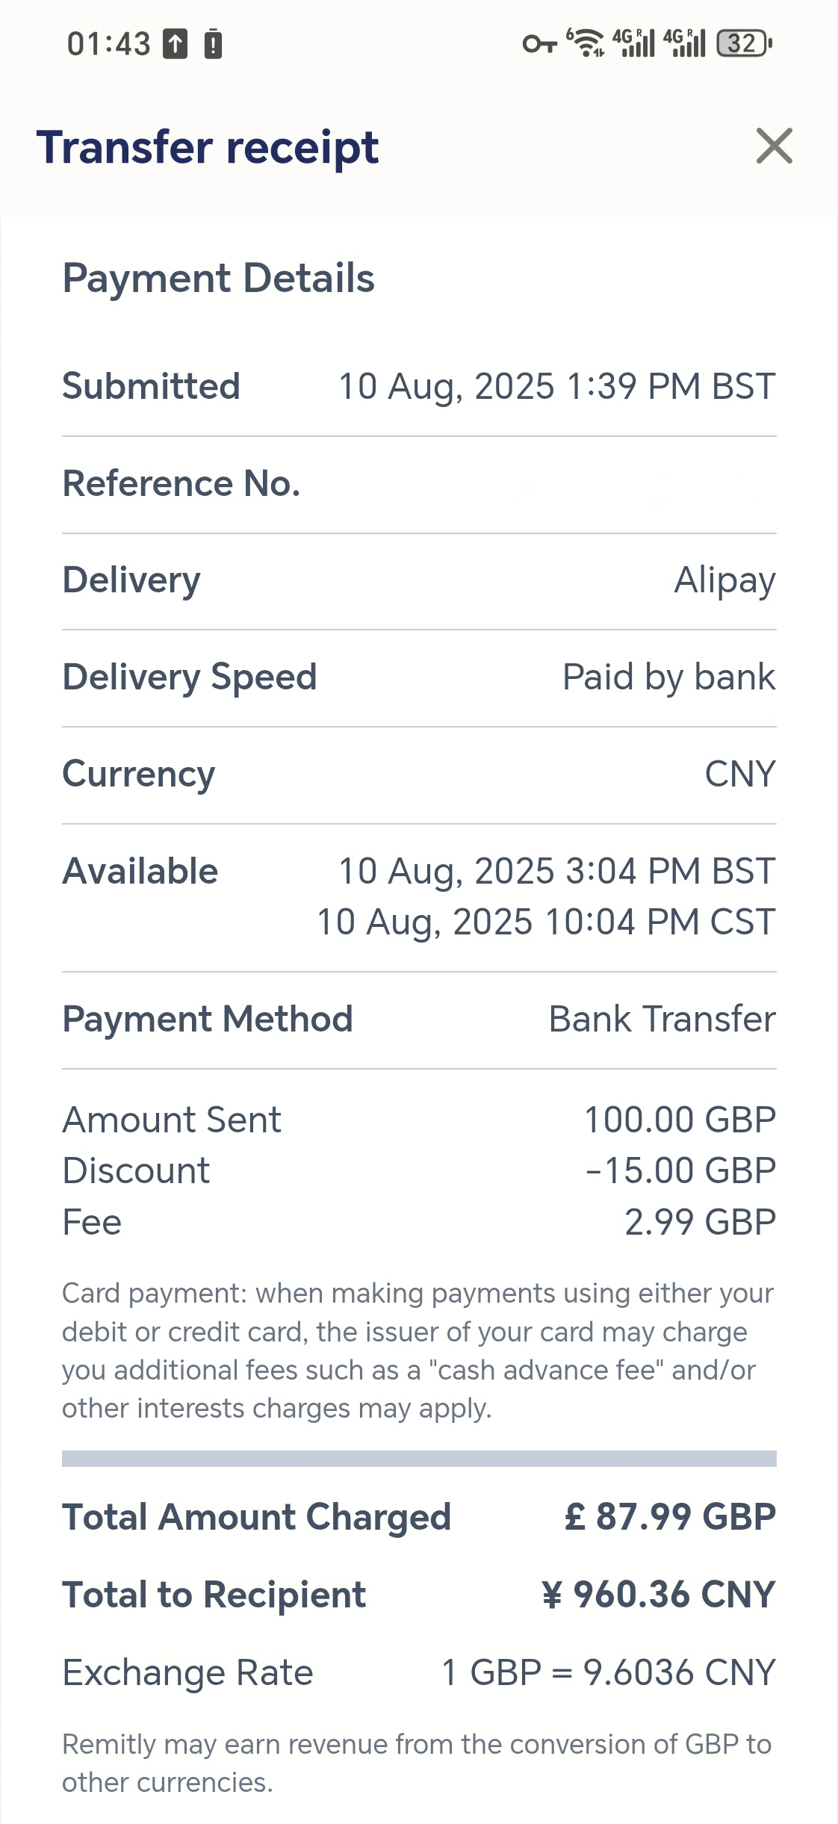Image resolution: width=838 pixels, height=1824 pixels.
Task: Tap the second 4G signal icon
Action: click(x=684, y=43)
